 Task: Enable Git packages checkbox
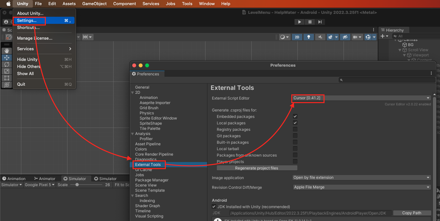295,136
